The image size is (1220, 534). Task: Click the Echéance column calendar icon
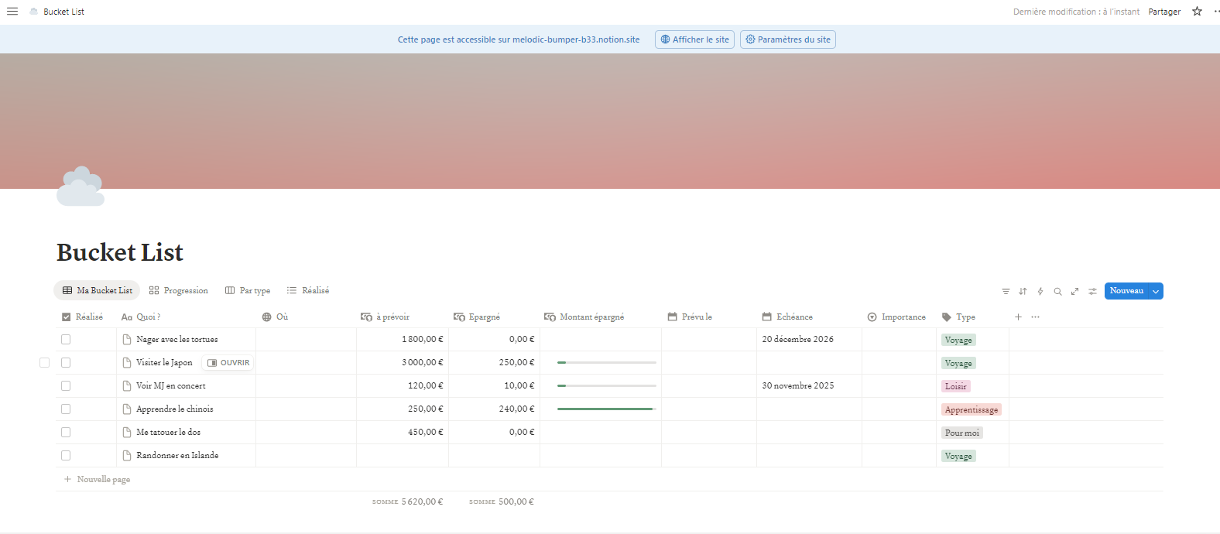[x=766, y=317]
